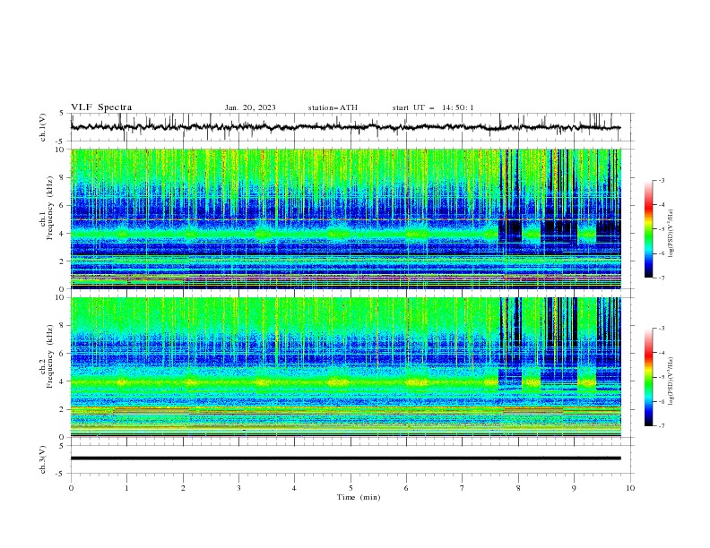Screen dimensions: 710x548
Task: Select the "ch.1(V)" waveform axis label
Action: (43, 127)
